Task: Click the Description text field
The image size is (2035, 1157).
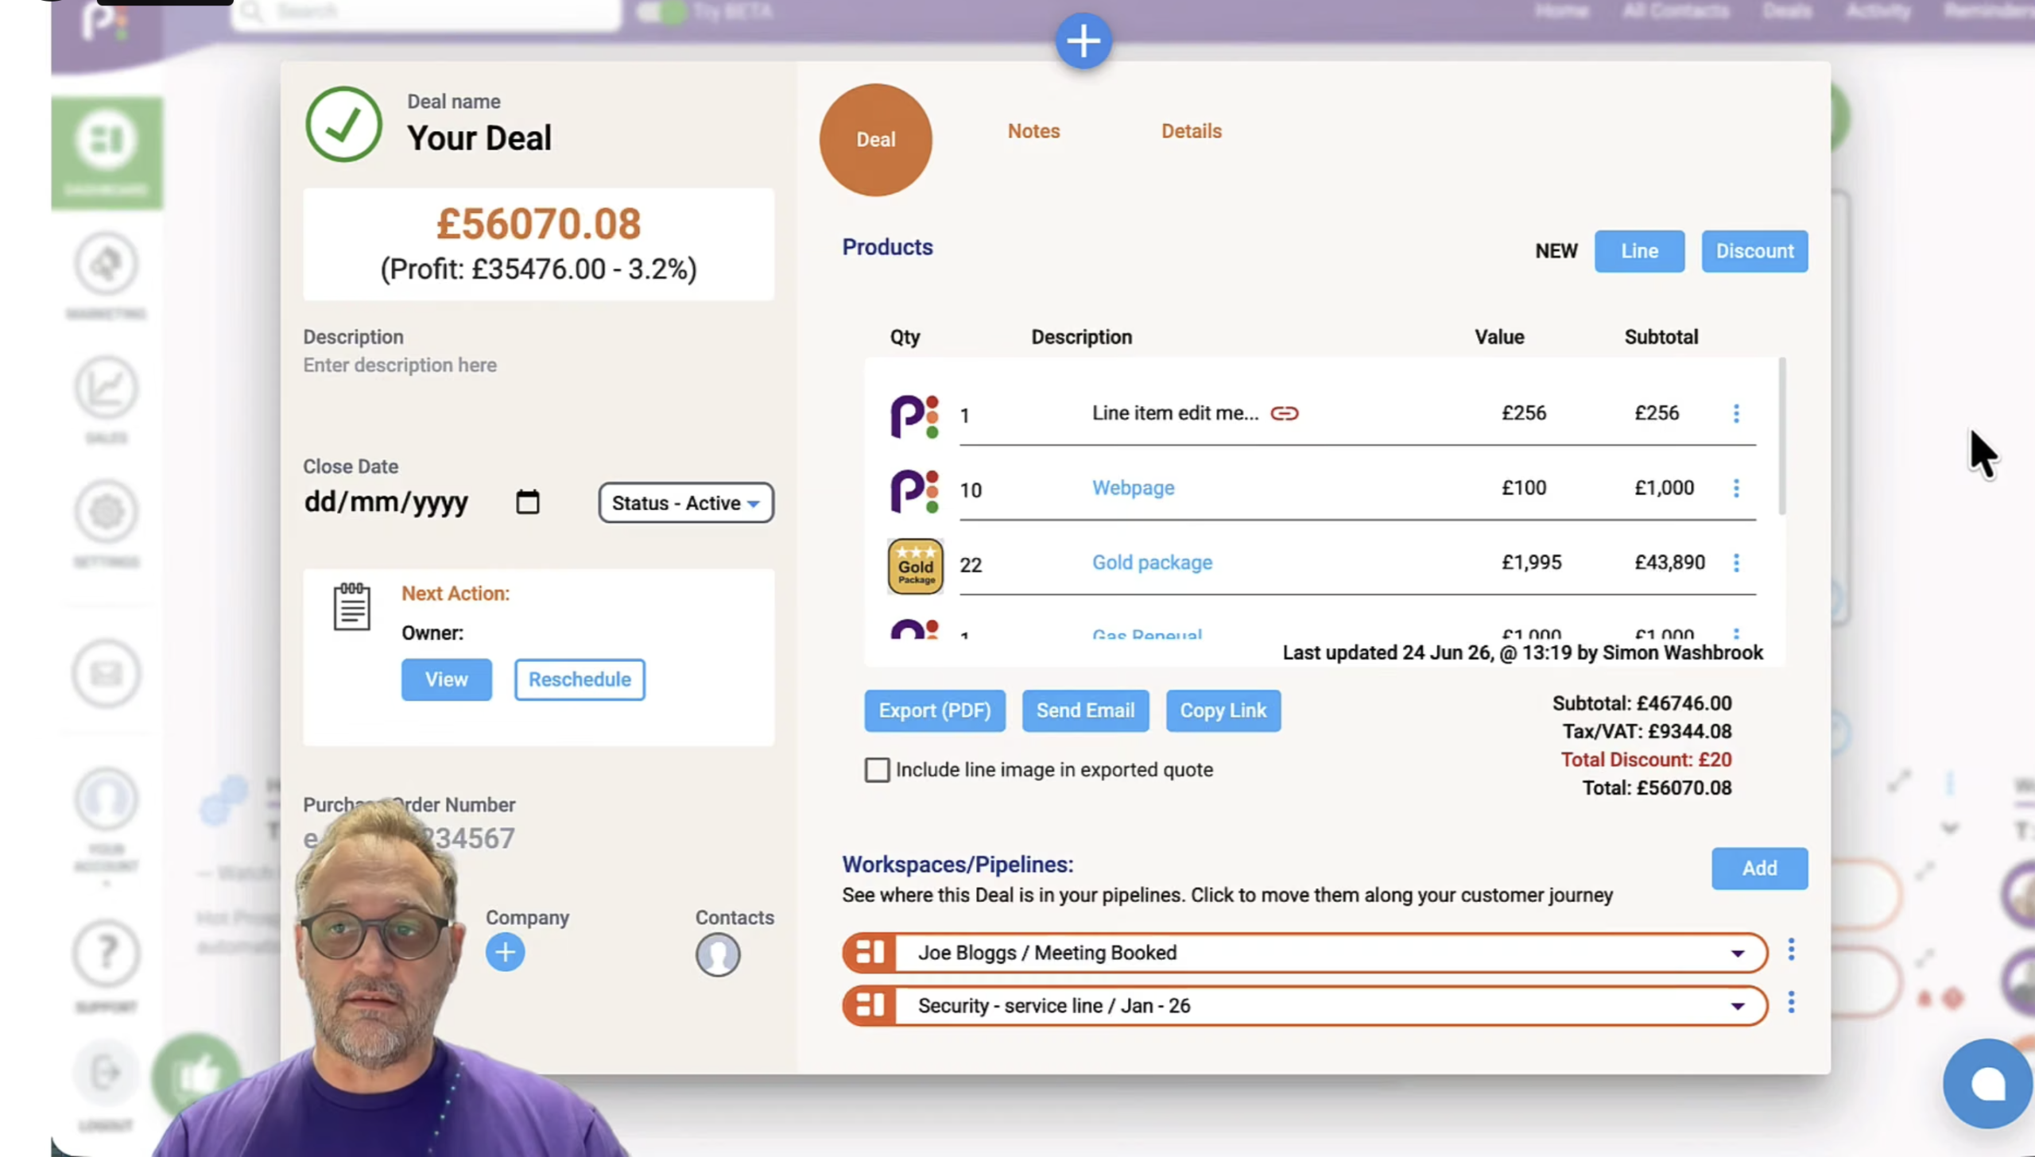Action: click(400, 366)
